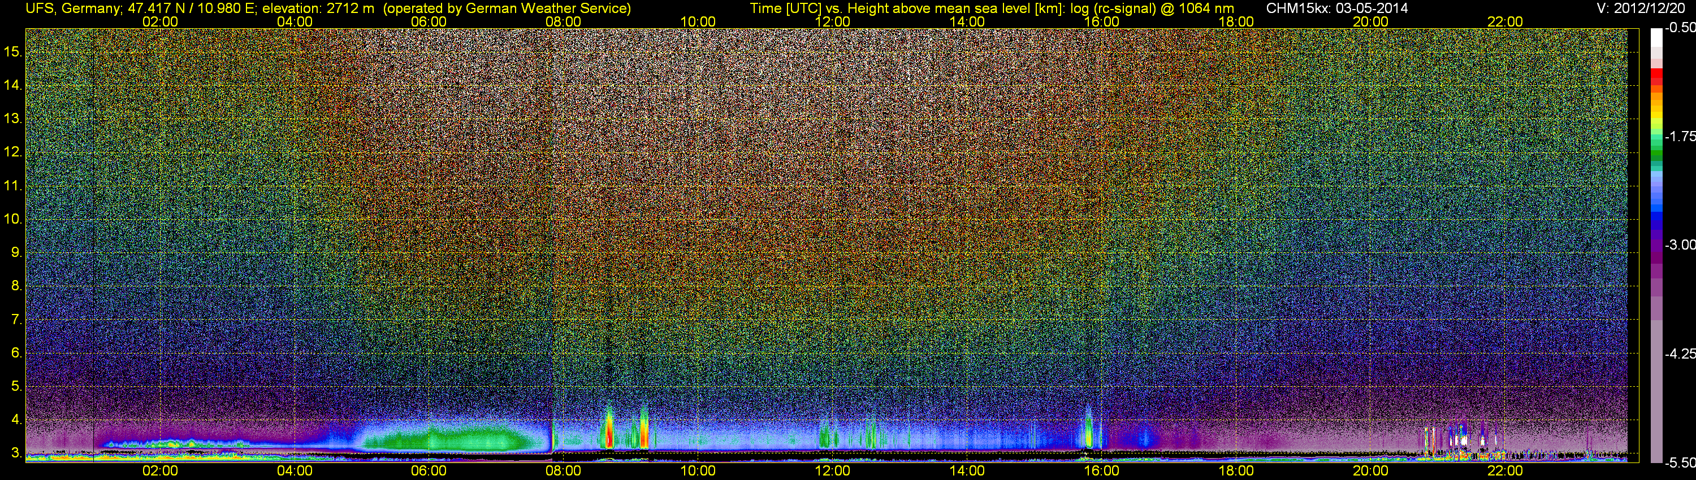1696x480 pixels.
Task: Click the 10:00 label on top time axis
Action: pyautogui.click(x=698, y=21)
